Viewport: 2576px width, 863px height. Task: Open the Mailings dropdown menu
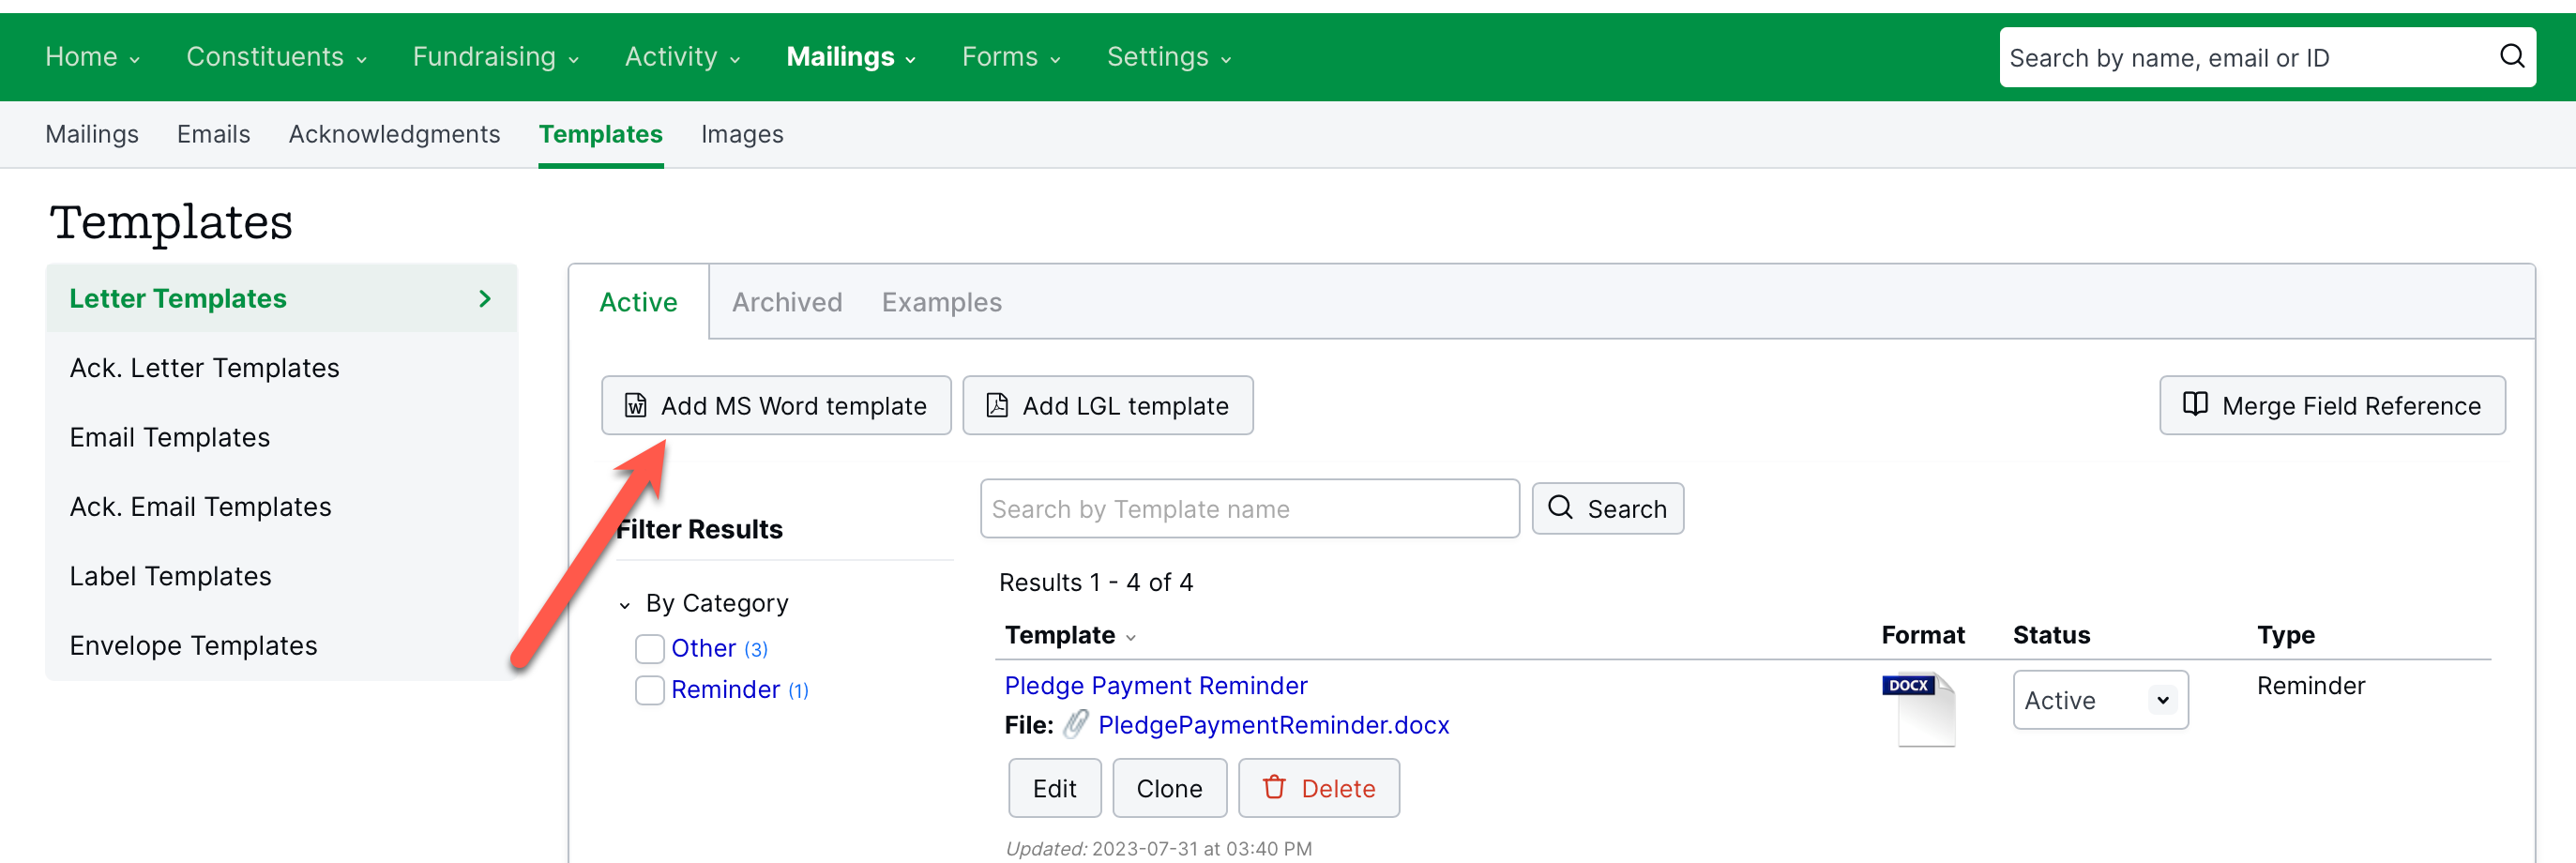[x=851, y=57]
